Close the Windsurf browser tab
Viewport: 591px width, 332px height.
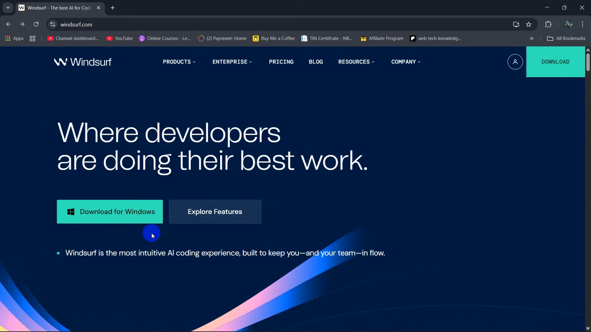[x=98, y=8]
